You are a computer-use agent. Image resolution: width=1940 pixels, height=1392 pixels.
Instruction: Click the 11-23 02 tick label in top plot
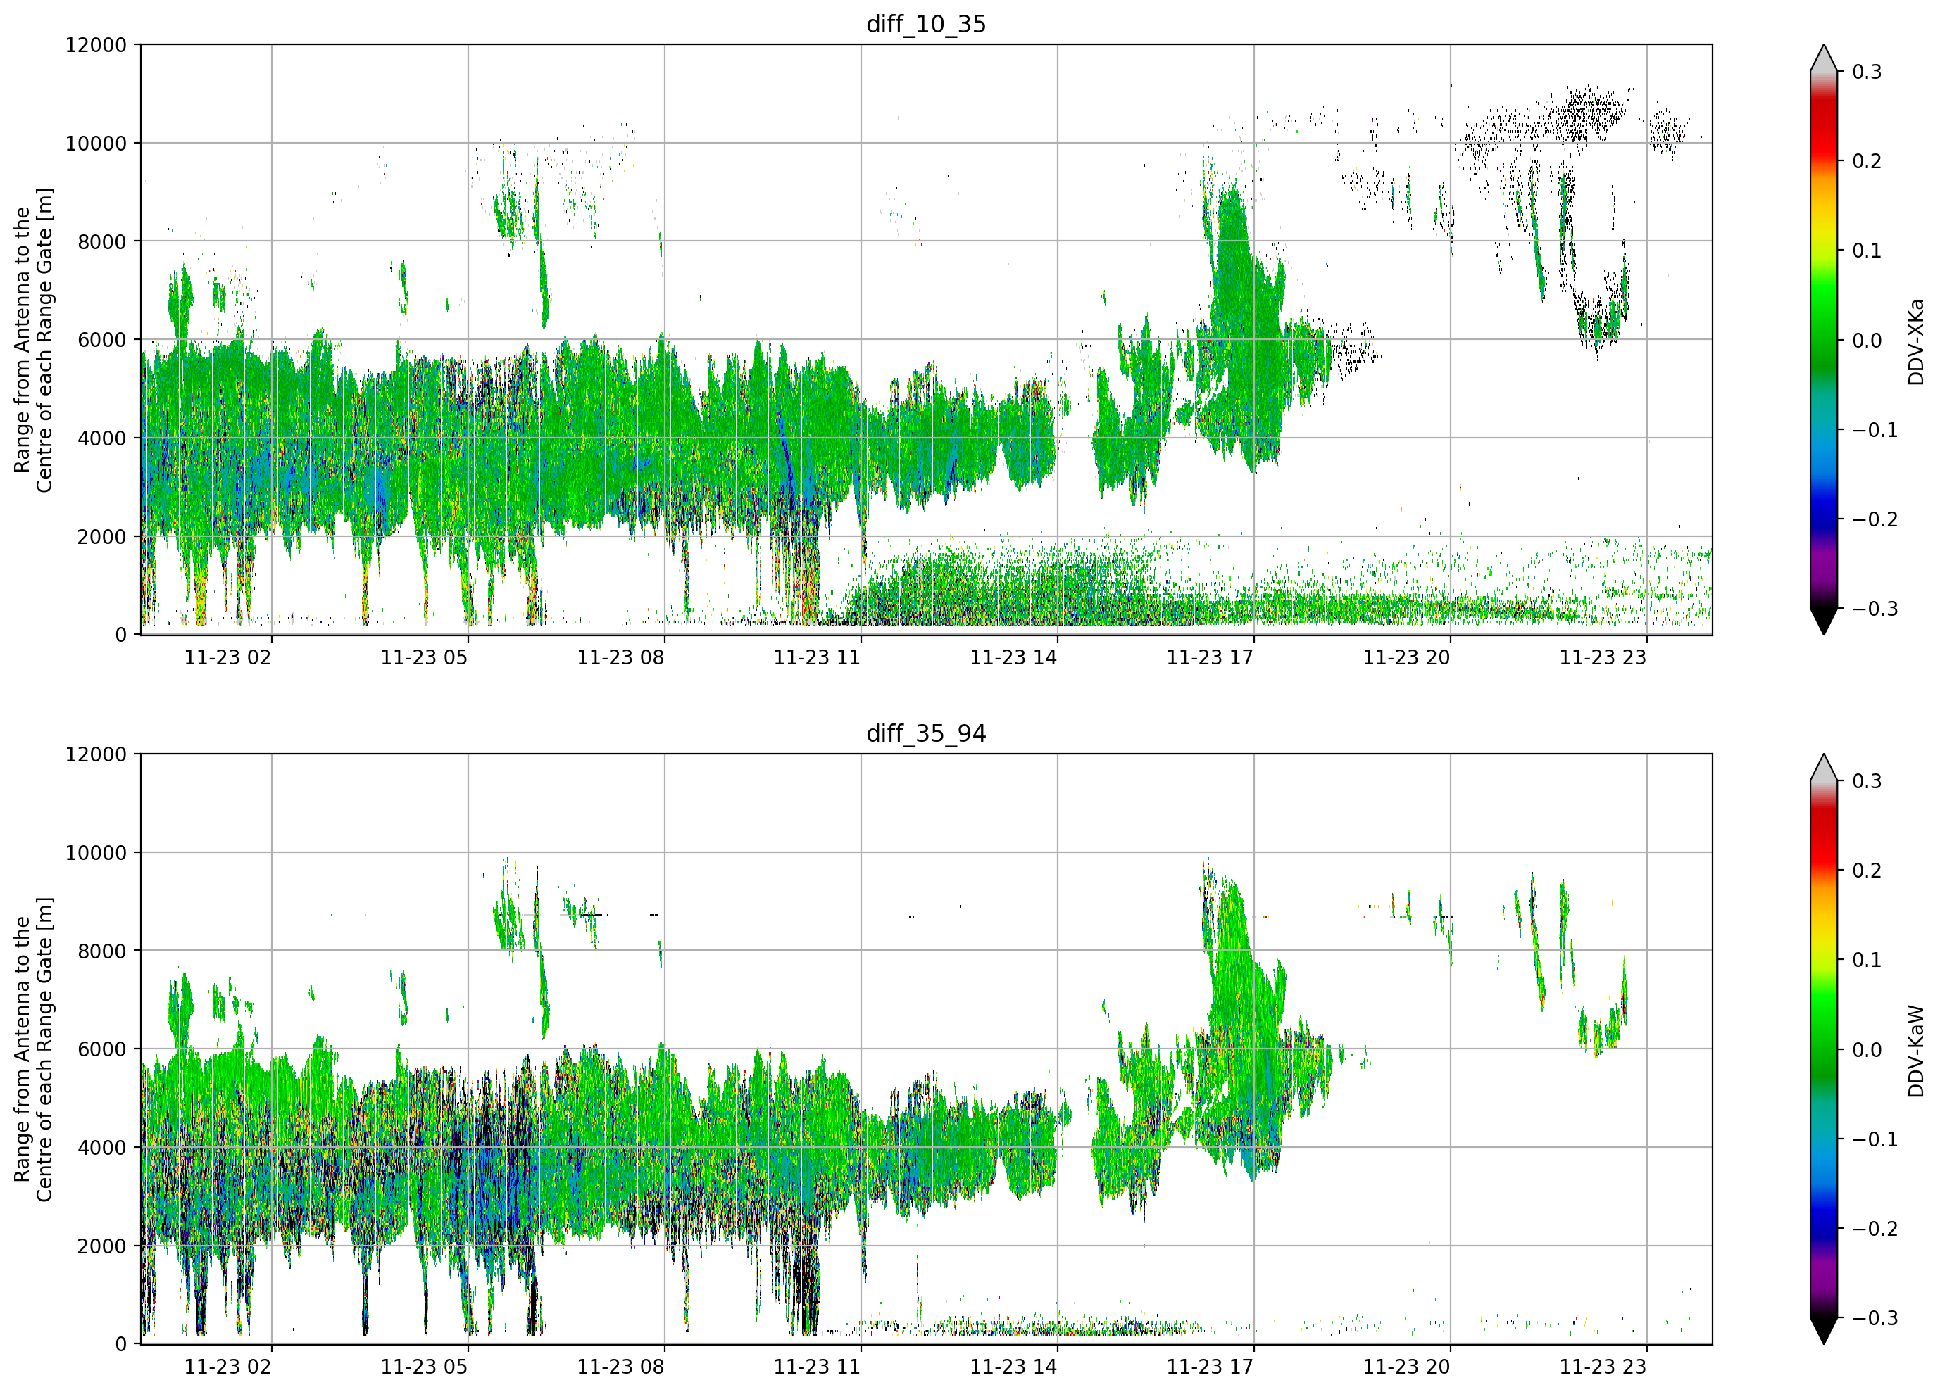coord(227,657)
